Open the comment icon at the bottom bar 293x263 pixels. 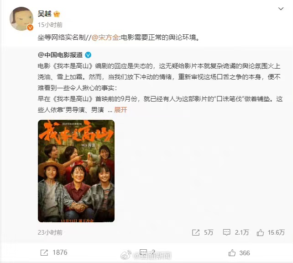[x=143, y=252]
